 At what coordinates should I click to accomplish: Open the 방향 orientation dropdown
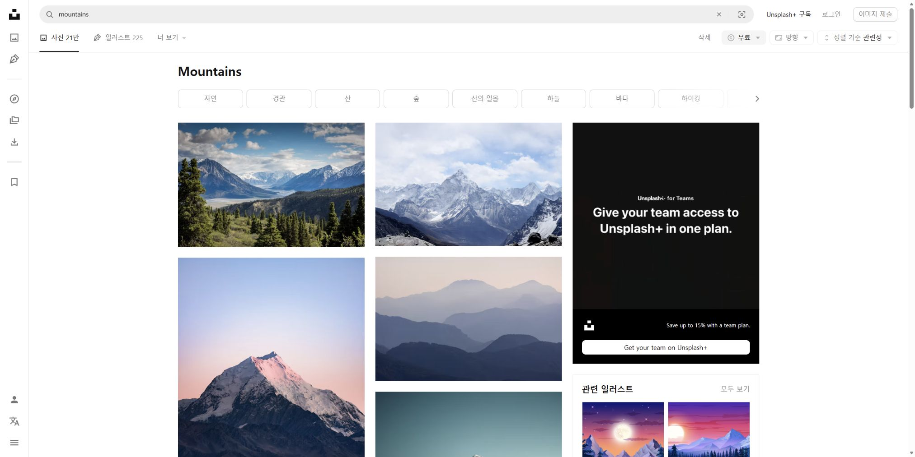point(792,37)
